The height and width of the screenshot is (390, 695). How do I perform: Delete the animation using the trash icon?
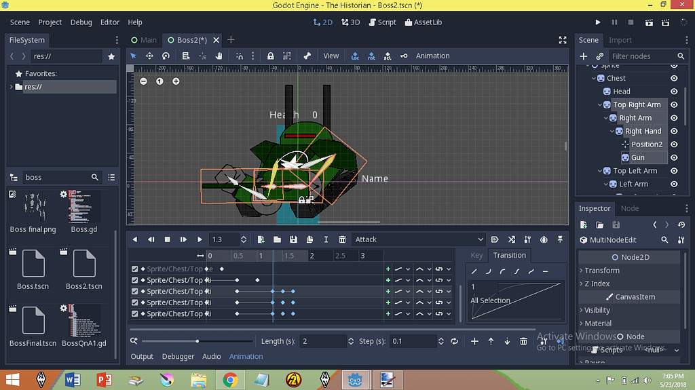coord(342,239)
